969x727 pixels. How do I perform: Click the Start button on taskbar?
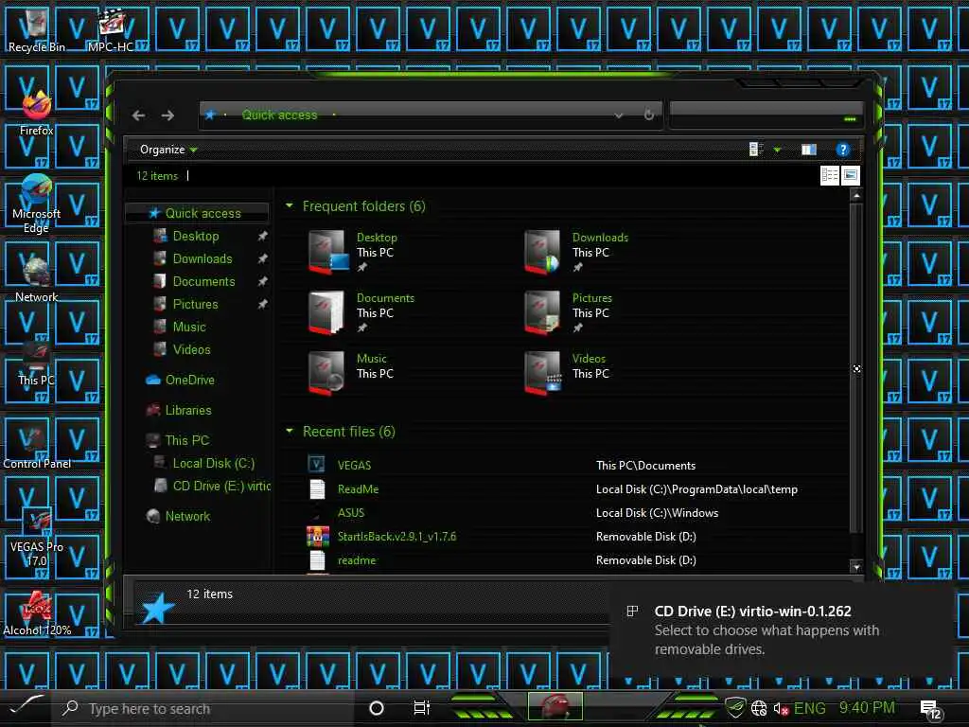coord(26,707)
